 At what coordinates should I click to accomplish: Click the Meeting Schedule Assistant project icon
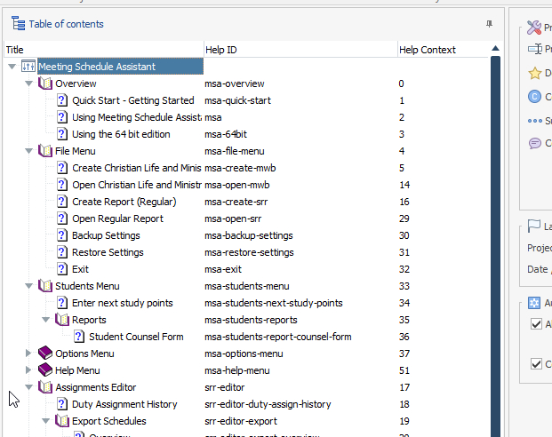coord(28,66)
